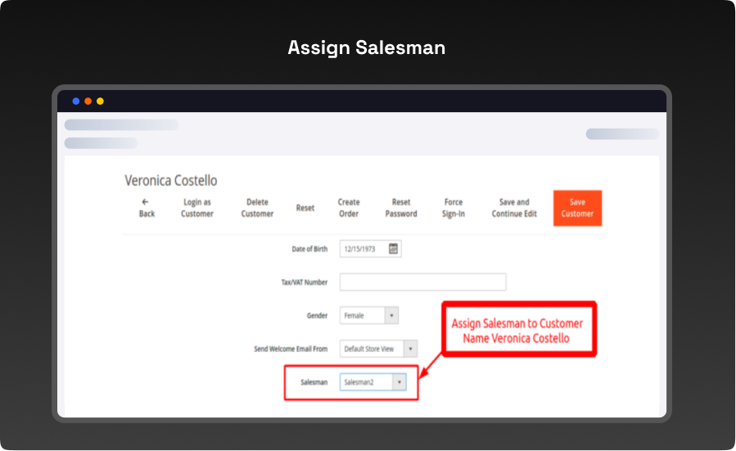Click Save and Continue Edit

514,208
